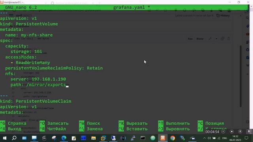Viewport: 253px width, 142px height.
Task: Click the terminal scrollbar up arrow
Action: 251,6
